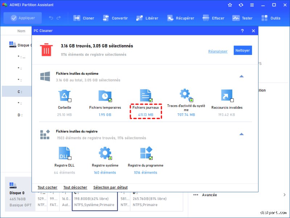Click the Raccourcis invalides shortcut icon
This screenshot has height=218, width=290.
(227, 95)
